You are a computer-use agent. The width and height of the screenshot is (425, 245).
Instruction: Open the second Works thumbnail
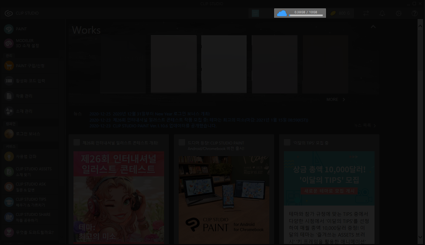click(173, 64)
